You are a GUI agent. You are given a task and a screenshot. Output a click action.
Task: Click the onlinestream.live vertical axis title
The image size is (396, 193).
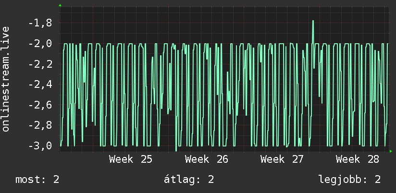point(6,79)
